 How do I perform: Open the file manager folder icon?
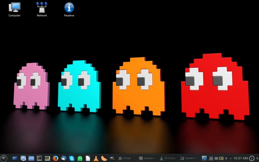pos(31,158)
